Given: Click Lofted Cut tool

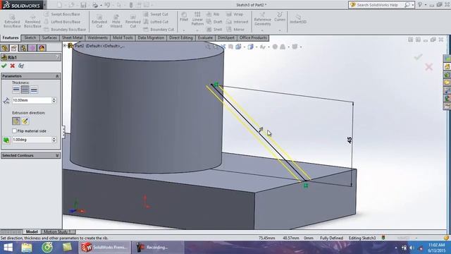Looking at the screenshot, I should point(156,22).
